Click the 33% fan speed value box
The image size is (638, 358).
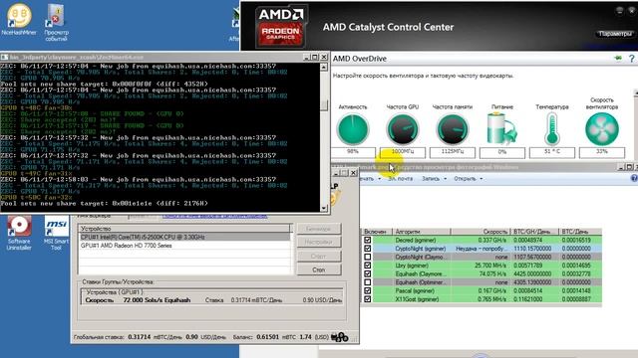click(x=602, y=152)
